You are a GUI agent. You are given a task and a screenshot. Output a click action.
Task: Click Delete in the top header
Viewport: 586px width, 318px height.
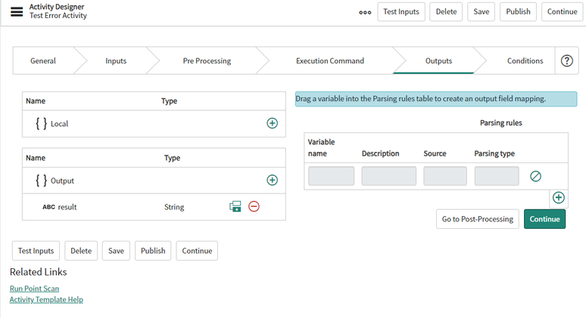point(446,12)
